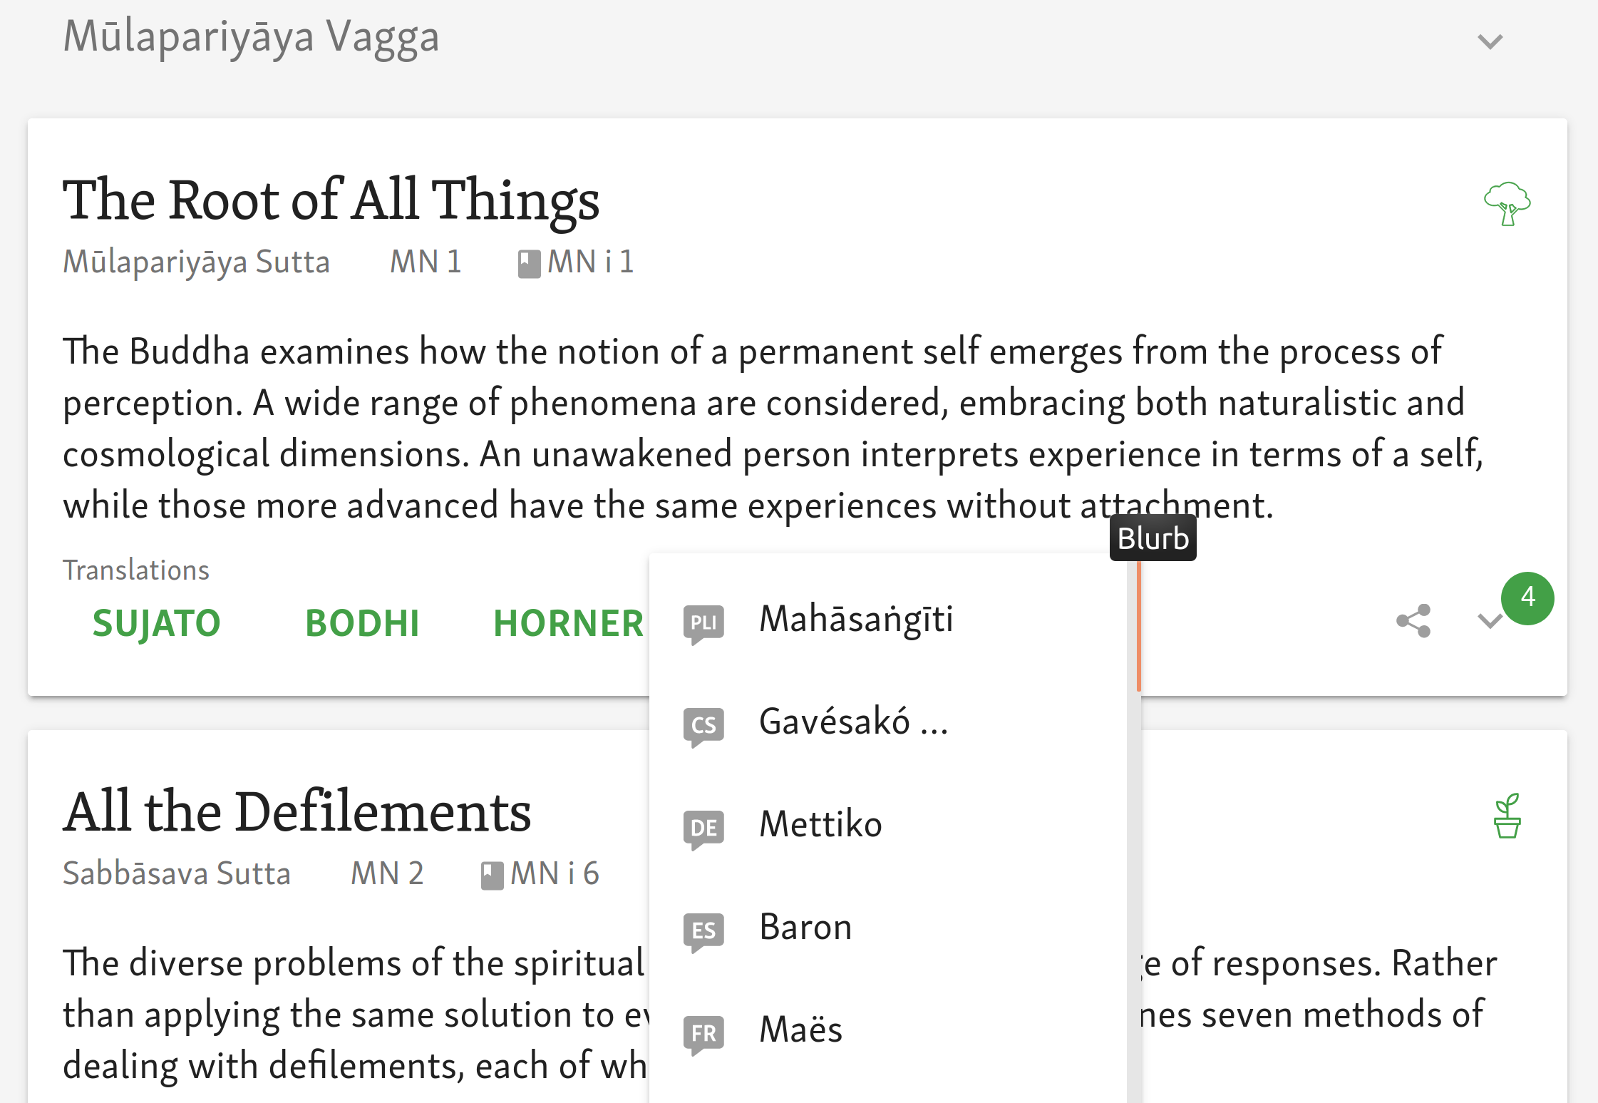1598x1103 pixels.
Task: Open the Sujato translation
Action: tap(156, 623)
